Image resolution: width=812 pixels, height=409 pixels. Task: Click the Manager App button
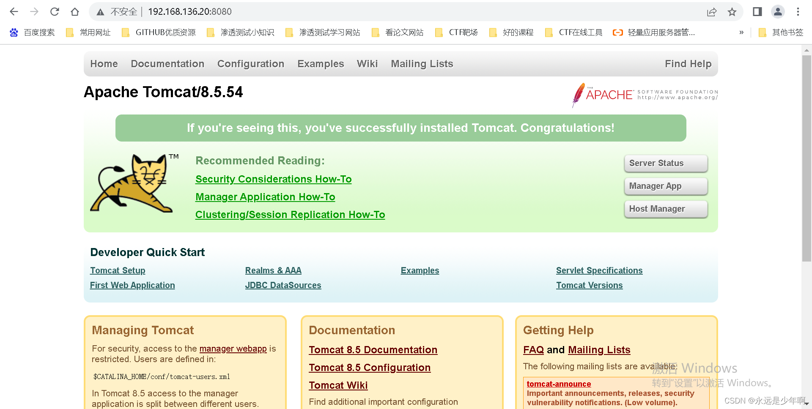point(666,186)
